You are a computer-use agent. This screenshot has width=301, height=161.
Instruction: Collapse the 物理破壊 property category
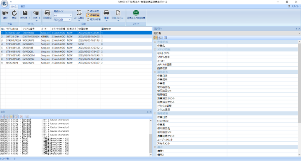(x=155, y=113)
